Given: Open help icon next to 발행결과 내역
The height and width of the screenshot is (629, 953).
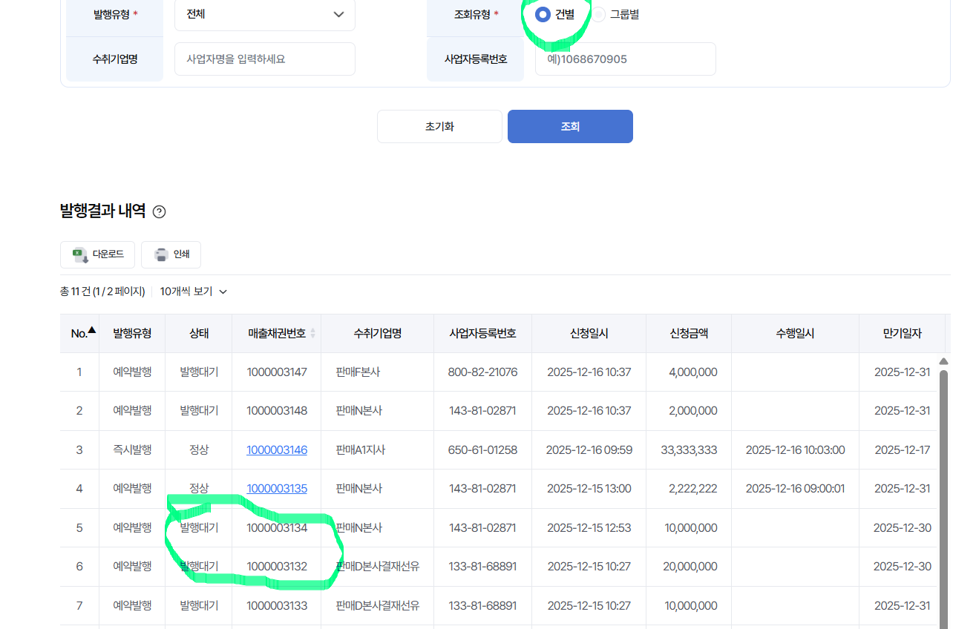Looking at the screenshot, I should pos(159,211).
